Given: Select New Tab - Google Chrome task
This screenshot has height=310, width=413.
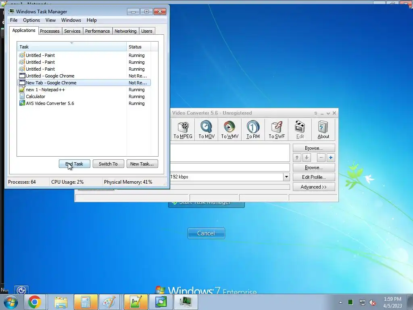Looking at the screenshot, I should pos(84,83).
